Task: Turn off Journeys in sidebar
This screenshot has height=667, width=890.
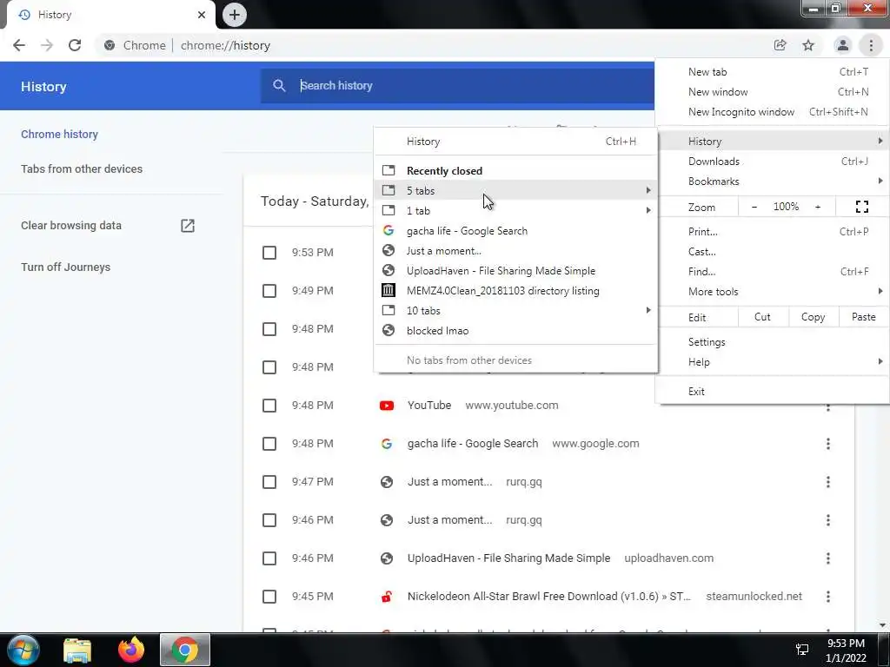Action: pos(65,267)
